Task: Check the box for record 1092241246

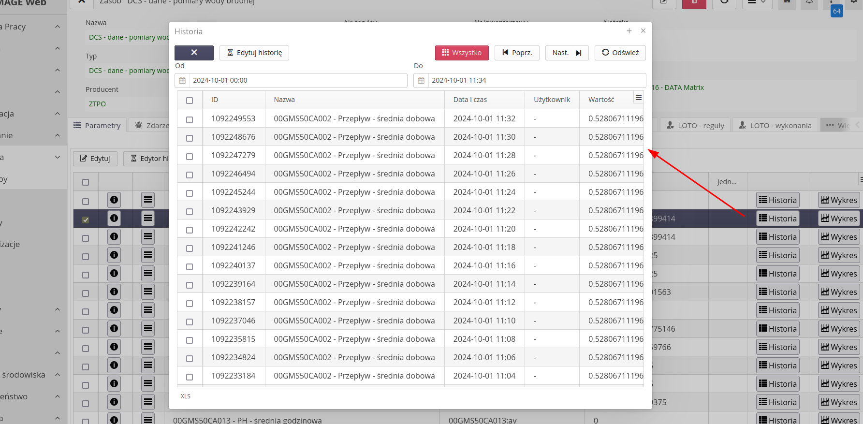Action: 190,248
